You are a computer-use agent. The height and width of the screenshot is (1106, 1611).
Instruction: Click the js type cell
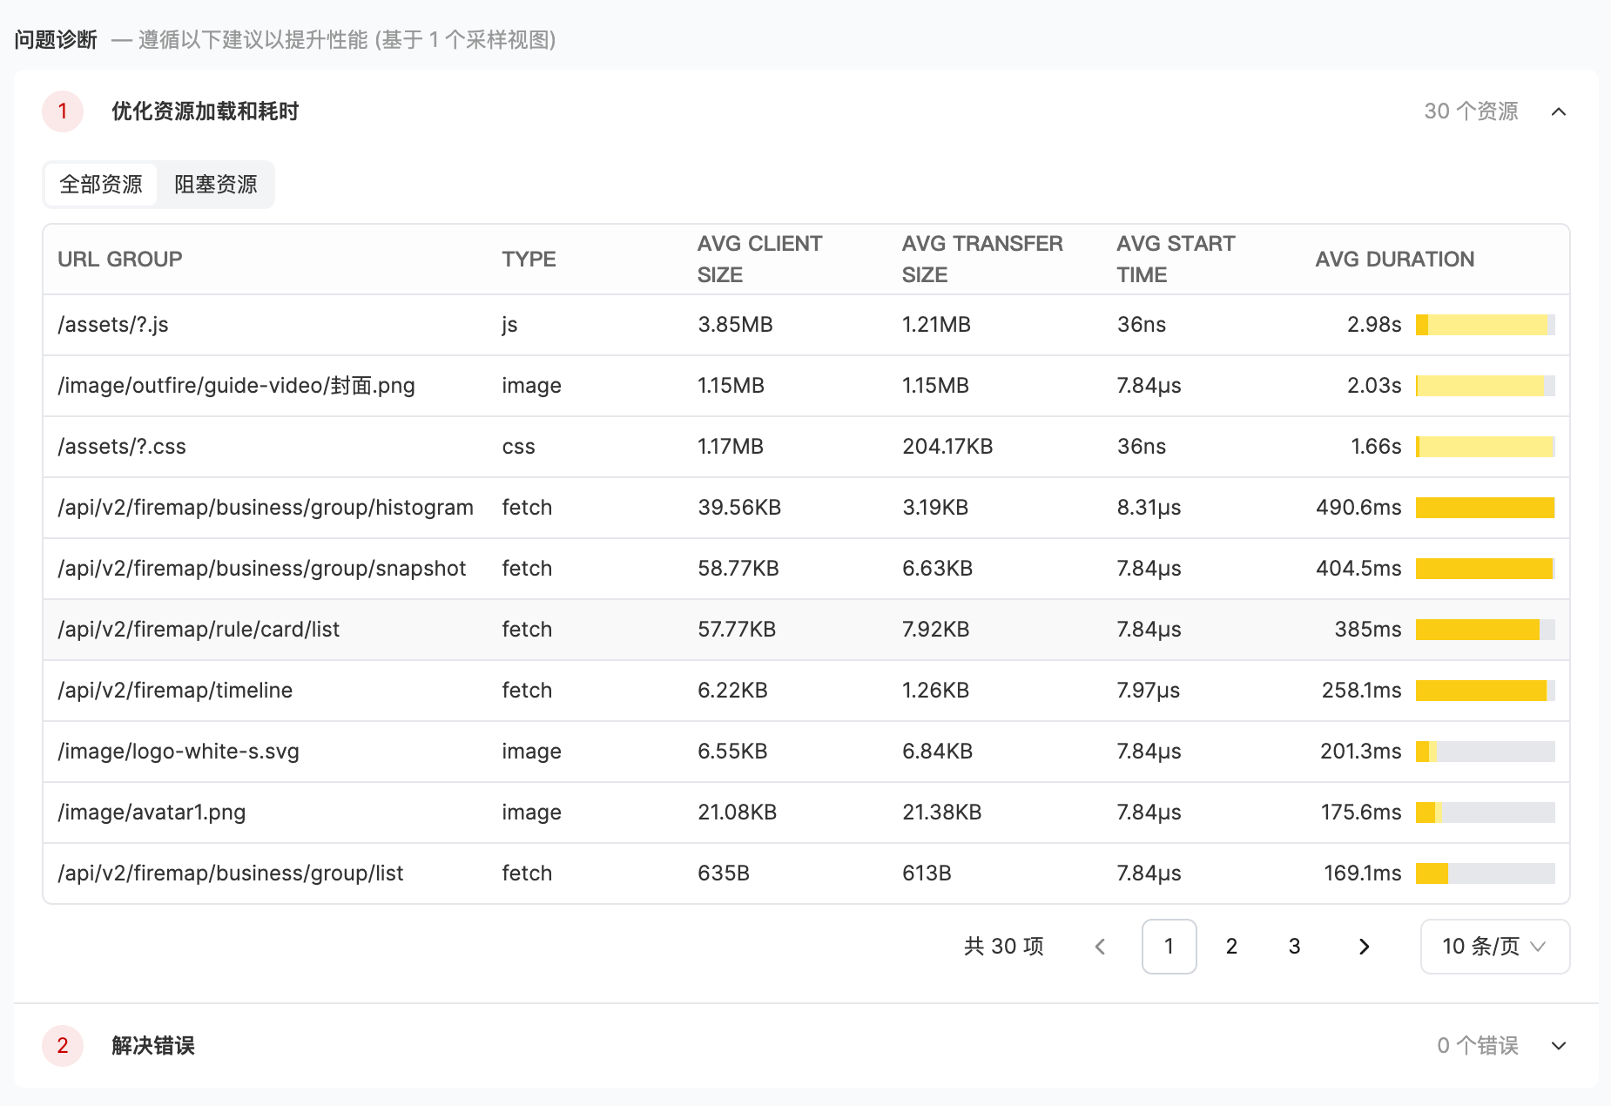[510, 325]
